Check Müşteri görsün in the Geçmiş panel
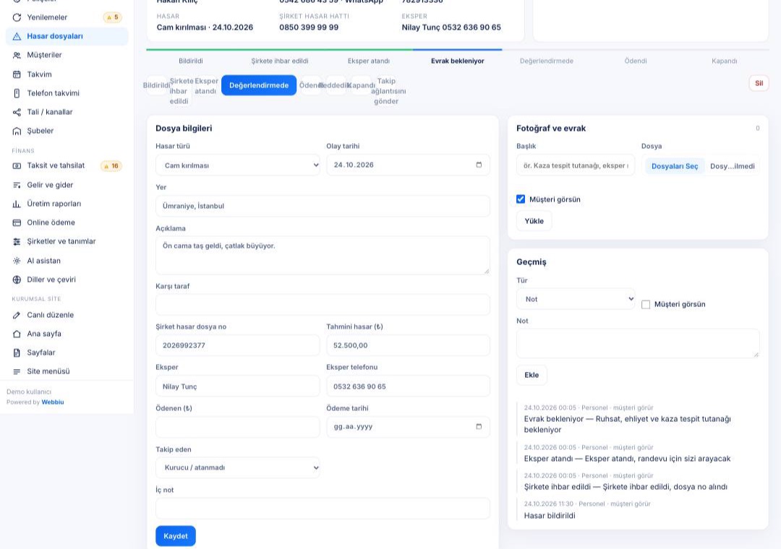The height and width of the screenshot is (549, 781). coord(646,304)
